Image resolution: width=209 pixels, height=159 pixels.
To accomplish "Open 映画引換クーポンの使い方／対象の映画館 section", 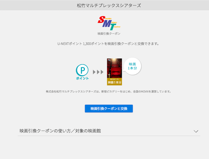I will 60,131.
